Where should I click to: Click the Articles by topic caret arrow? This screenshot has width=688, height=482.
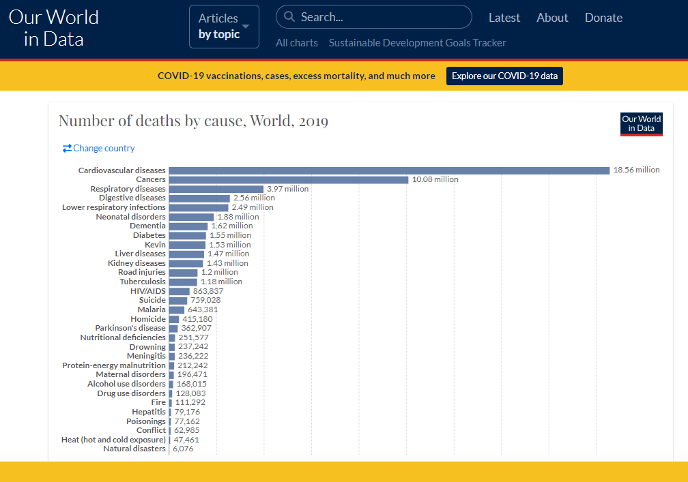246,27
